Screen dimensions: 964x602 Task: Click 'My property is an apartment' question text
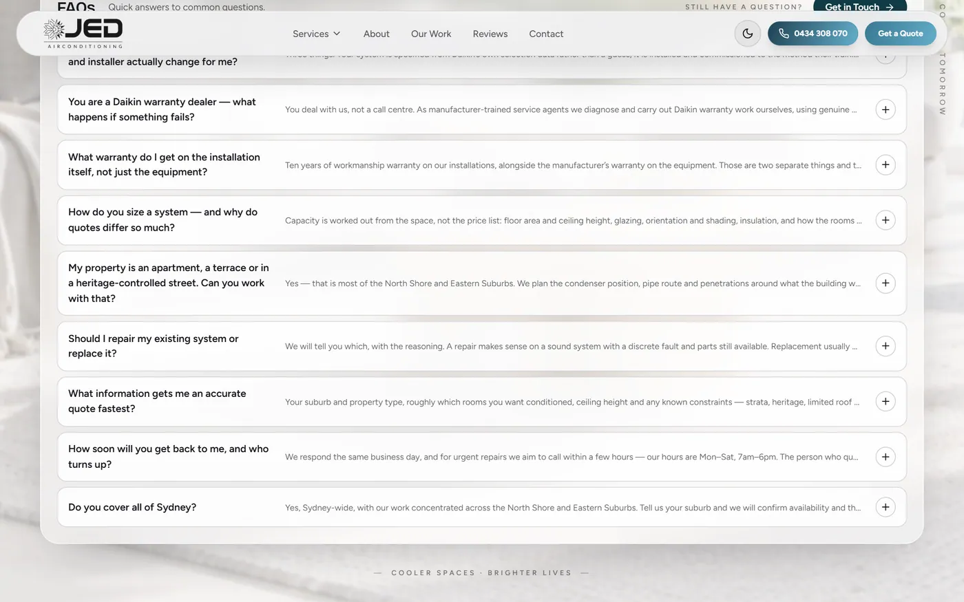[x=169, y=283]
